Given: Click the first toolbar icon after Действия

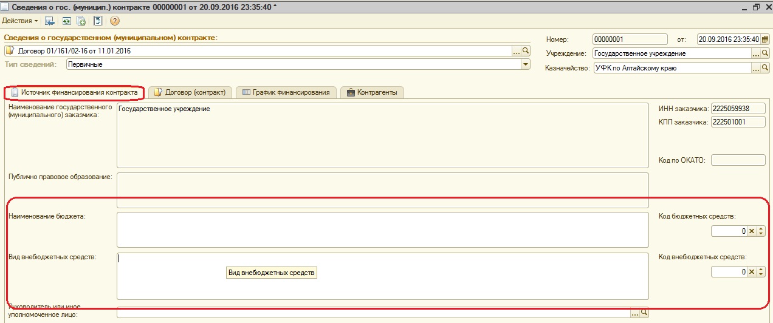Looking at the screenshot, I should pos(50,21).
